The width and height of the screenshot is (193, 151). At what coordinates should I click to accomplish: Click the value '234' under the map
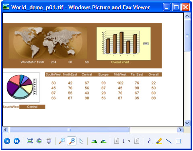coord(53,62)
